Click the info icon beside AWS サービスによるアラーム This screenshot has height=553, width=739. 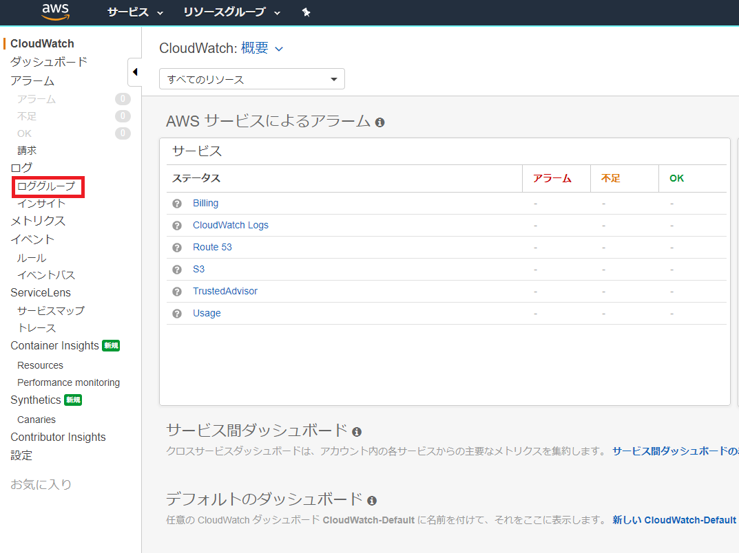pos(379,122)
